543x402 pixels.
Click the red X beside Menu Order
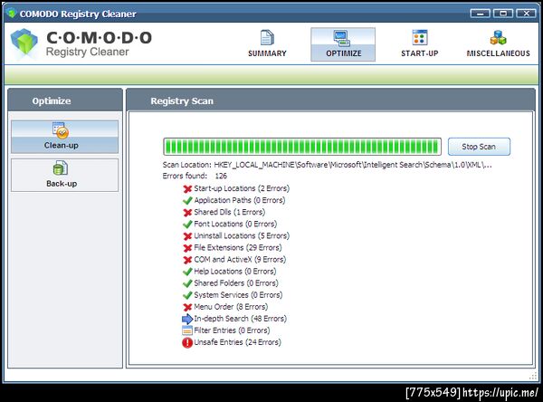coord(187,307)
